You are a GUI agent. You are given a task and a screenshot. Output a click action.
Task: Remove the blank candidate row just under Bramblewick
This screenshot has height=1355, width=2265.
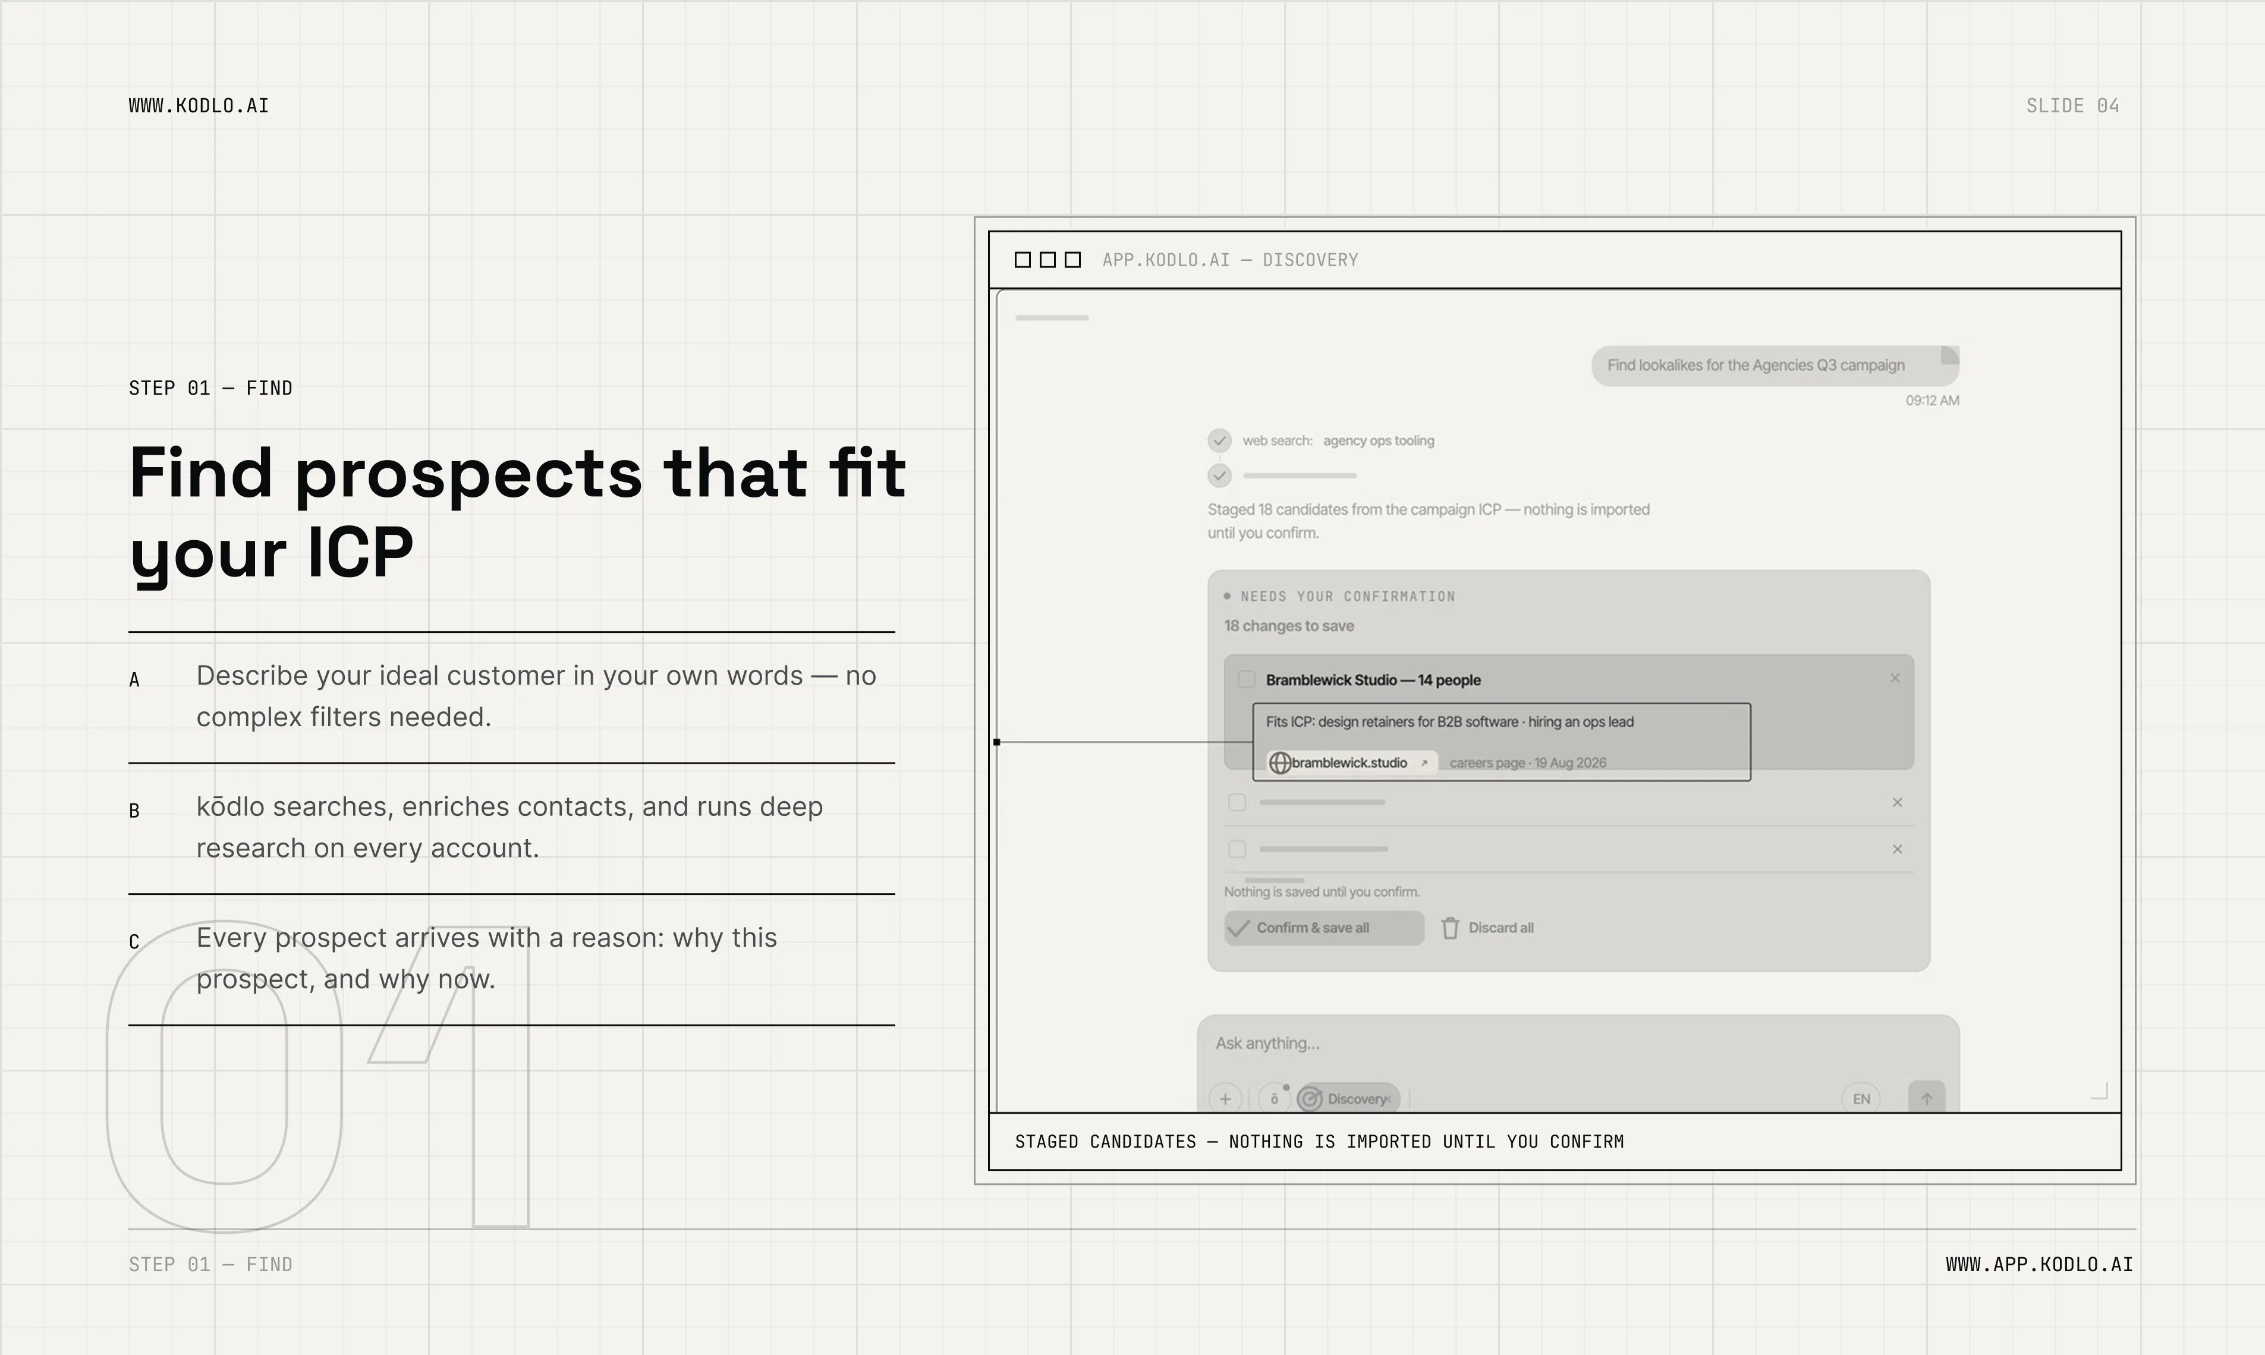pos(1897,802)
